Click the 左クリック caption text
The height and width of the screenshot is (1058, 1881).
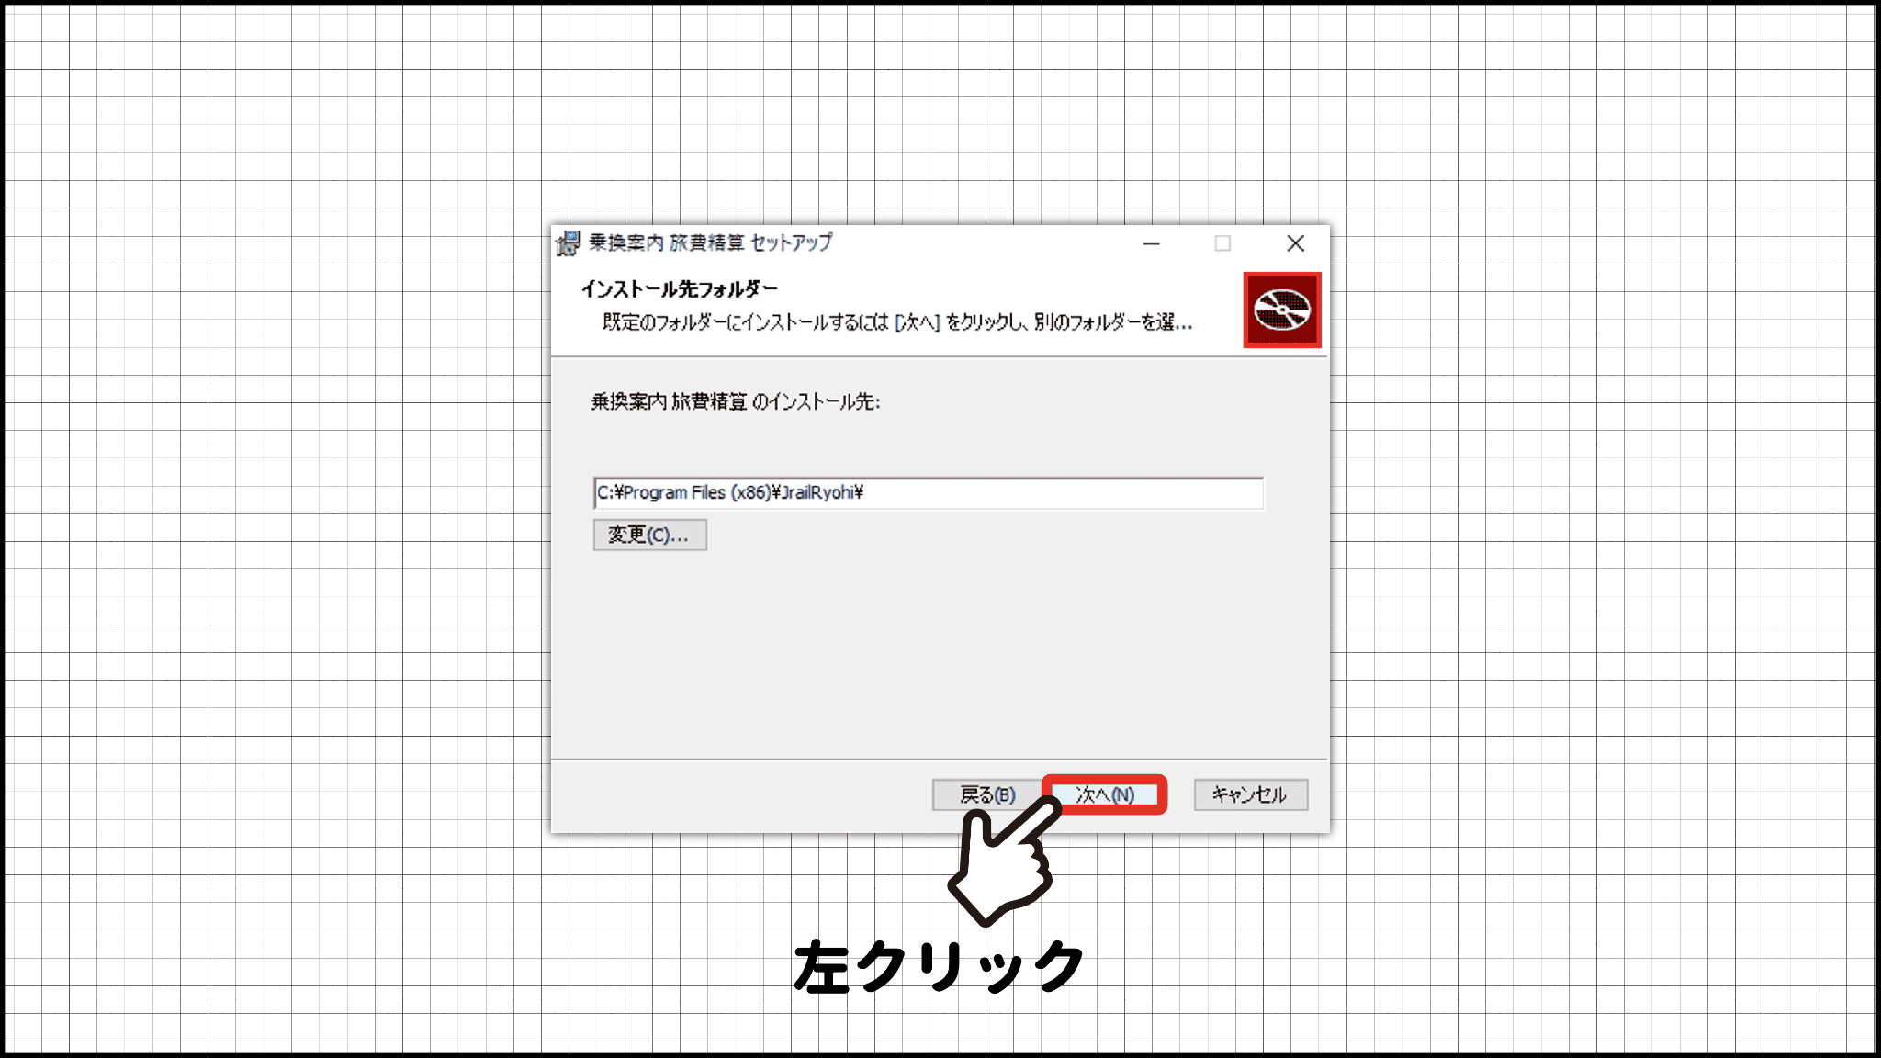[x=939, y=967]
